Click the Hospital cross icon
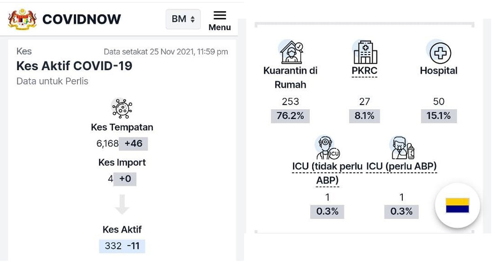492x273 pixels. (439, 53)
